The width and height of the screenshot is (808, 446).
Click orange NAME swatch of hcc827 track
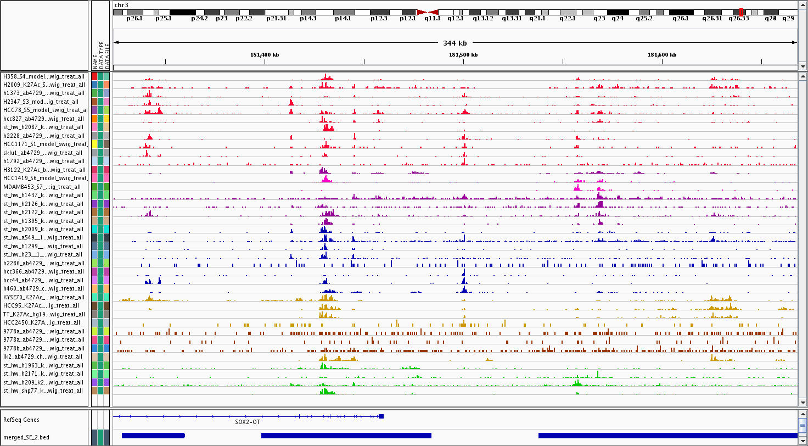click(x=94, y=119)
